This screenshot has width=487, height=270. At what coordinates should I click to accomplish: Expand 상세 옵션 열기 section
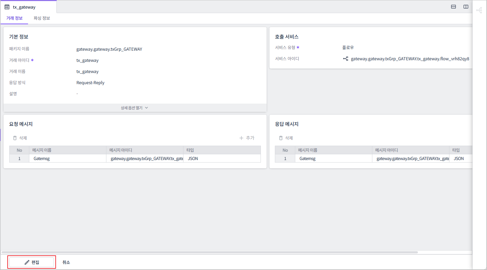[x=134, y=108]
